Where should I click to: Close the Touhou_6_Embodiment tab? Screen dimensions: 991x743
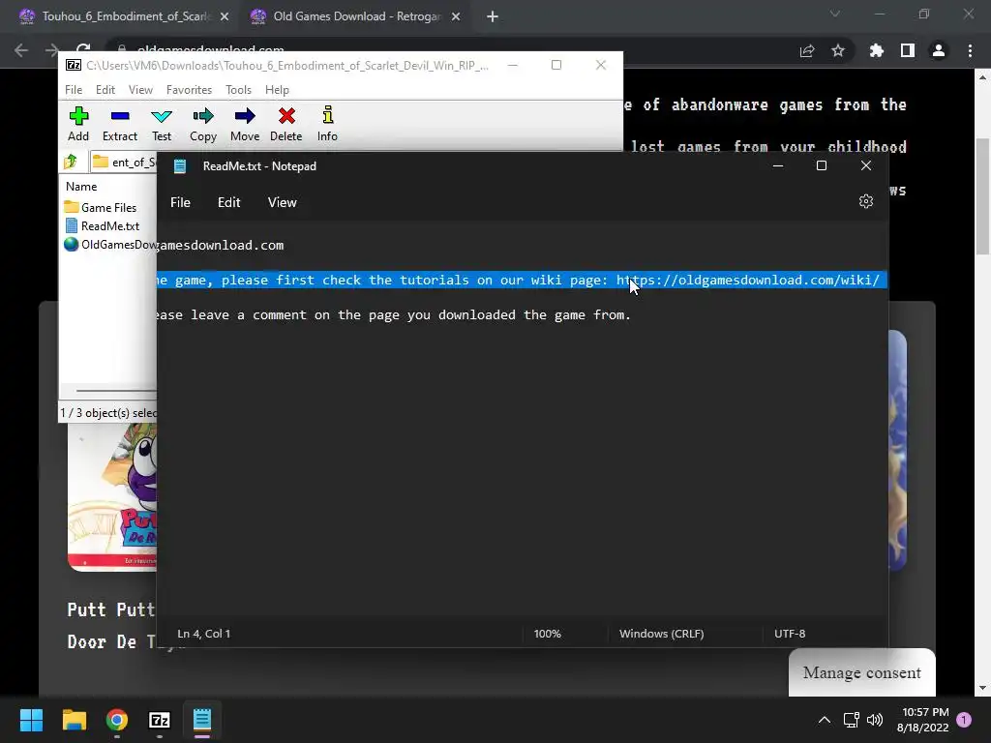pos(225,17)
